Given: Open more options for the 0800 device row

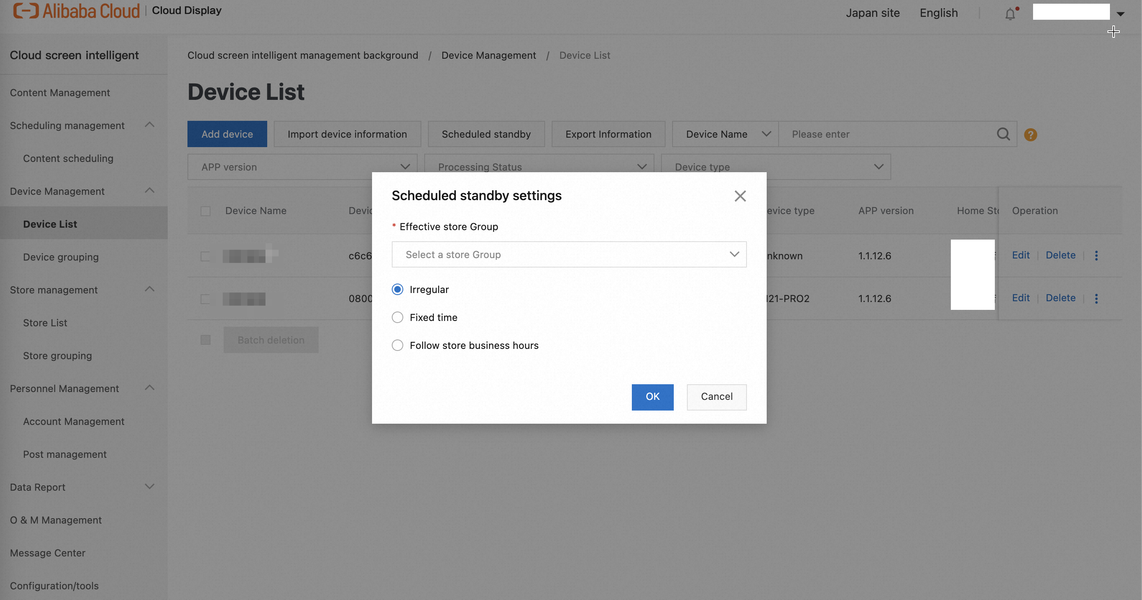Looking at the screenshot, I should tap(1096, 298).
